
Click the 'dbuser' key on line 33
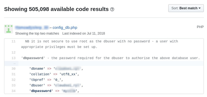coord(37,85)
